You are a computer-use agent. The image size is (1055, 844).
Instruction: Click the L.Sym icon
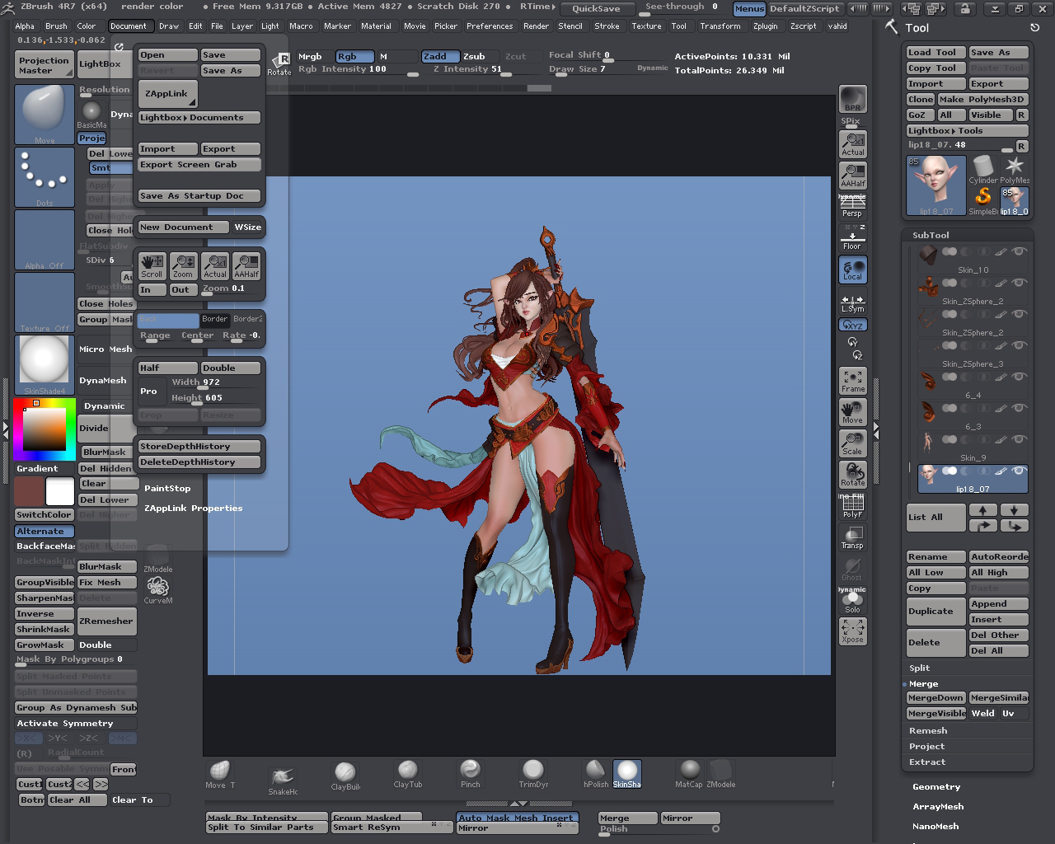(852, 302)
